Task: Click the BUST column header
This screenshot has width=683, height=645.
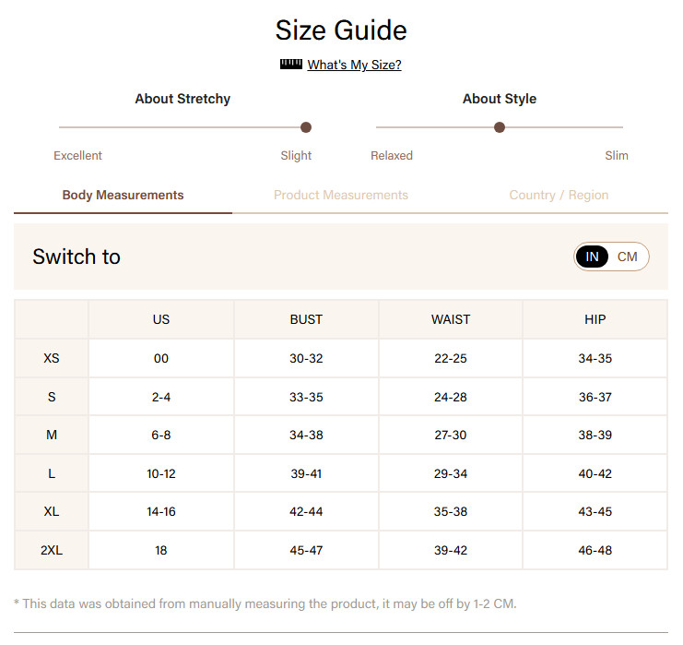Action: 306,319
